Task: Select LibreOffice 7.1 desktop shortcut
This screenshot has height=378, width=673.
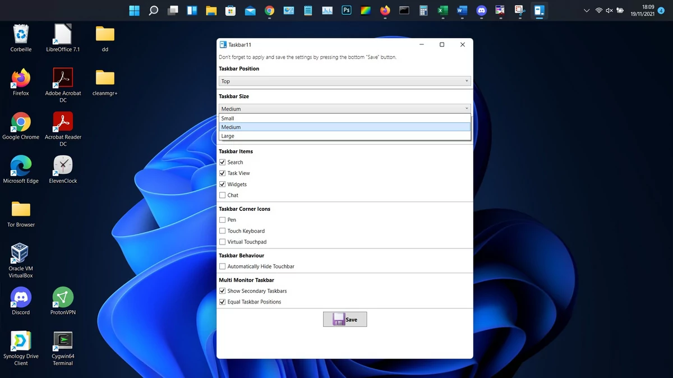Action: click(x=63, y=38)
